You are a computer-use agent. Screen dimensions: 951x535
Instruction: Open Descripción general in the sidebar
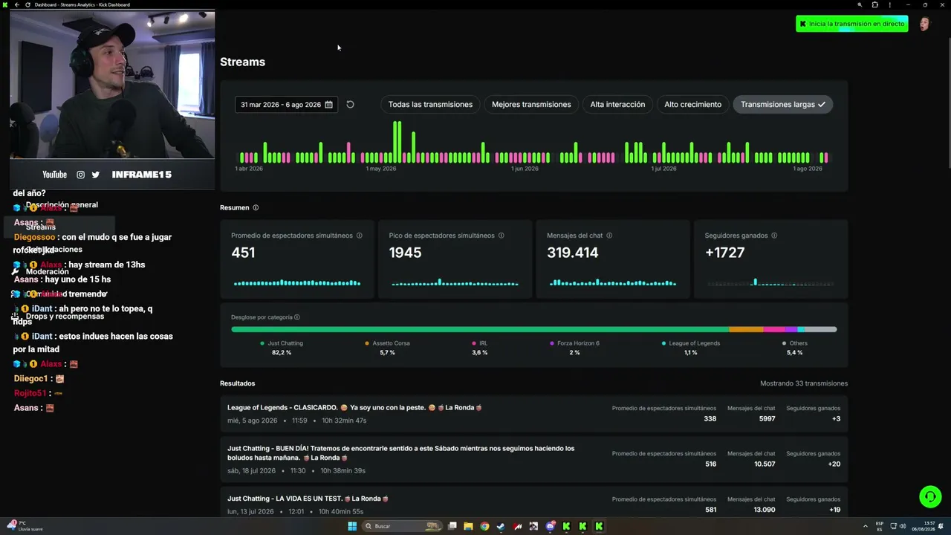click(62, 205)
